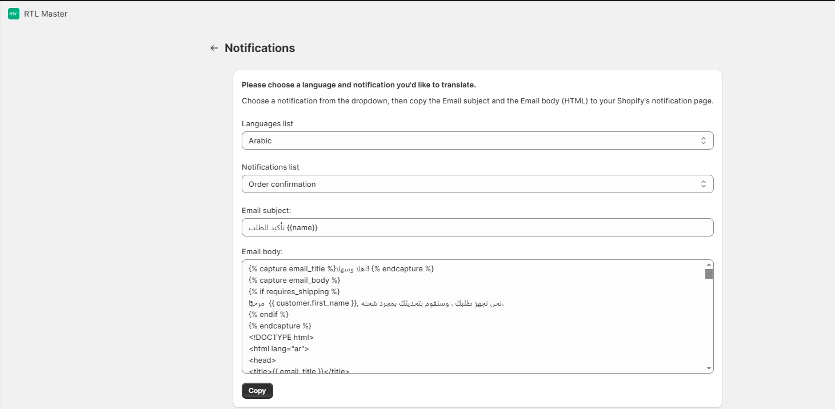This screenshot has height=409, width=835.
Task: Click the email body scrollbar up arrow
Action: pyautogui.click(x=709, y=264)
